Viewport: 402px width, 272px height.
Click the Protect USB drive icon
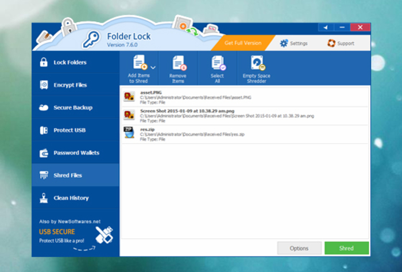pyautogui.click(x=44, y=130)
